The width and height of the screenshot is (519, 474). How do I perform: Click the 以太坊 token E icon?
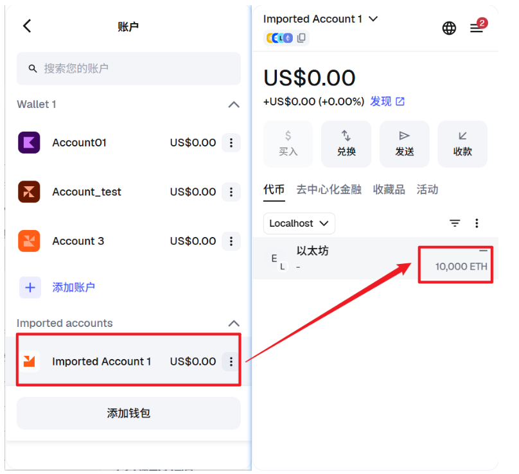coord(276,258)
